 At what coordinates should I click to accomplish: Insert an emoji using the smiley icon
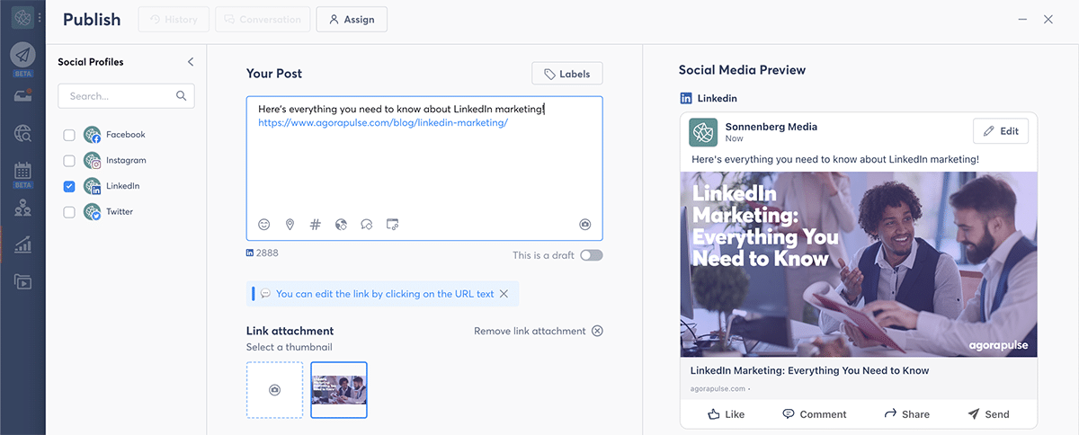(x=264, y=225)
